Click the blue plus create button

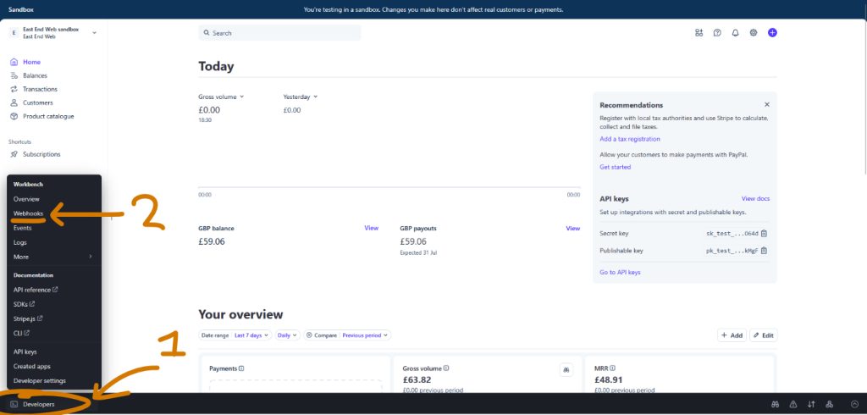click(x=772, y=33)
